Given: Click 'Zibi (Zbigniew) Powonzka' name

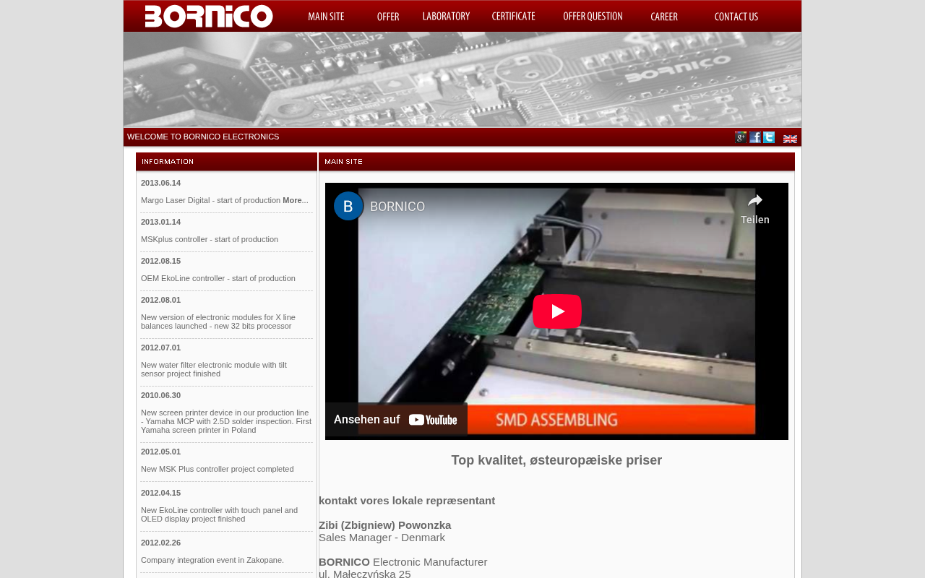Looking at the screenshot, I should (385, 525).
